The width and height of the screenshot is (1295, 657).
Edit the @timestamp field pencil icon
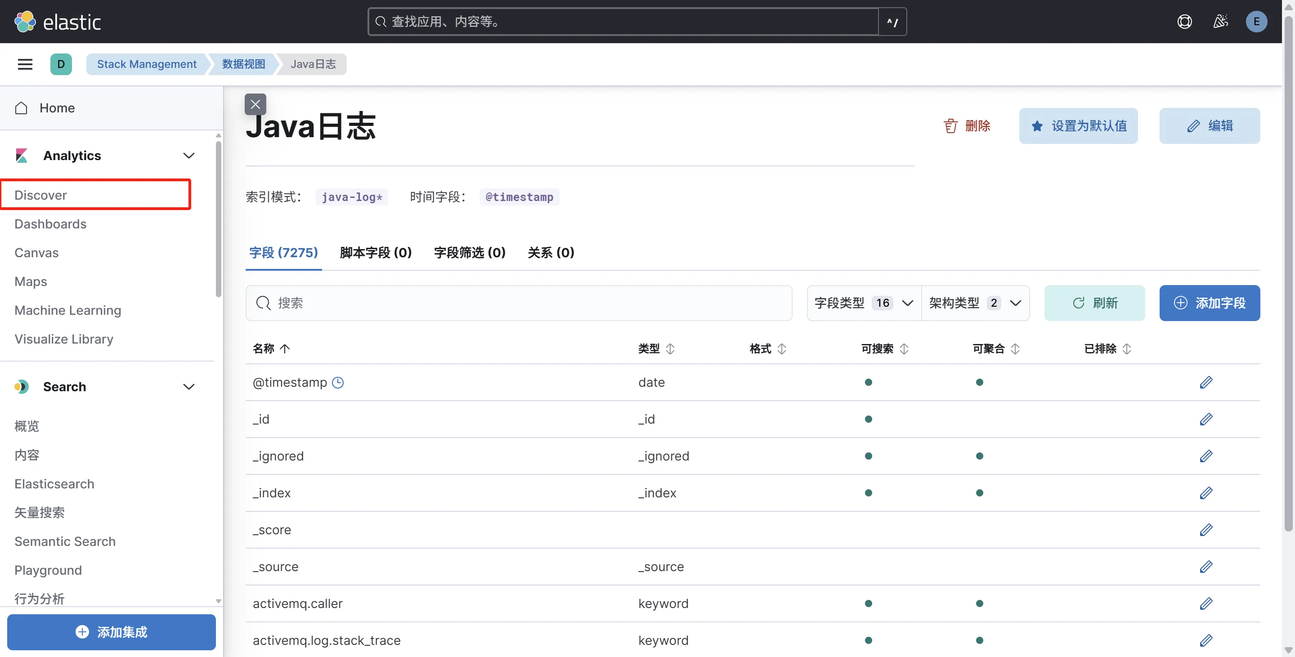[1205, 383]
